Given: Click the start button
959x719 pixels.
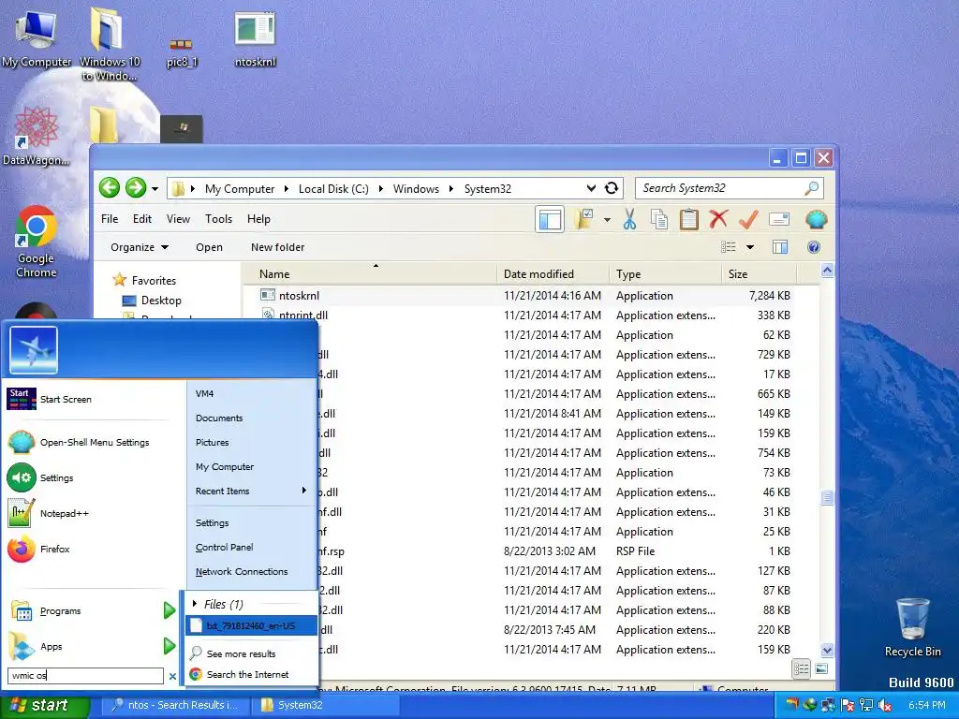Looking at the screenshot, I should coord(44,705).
